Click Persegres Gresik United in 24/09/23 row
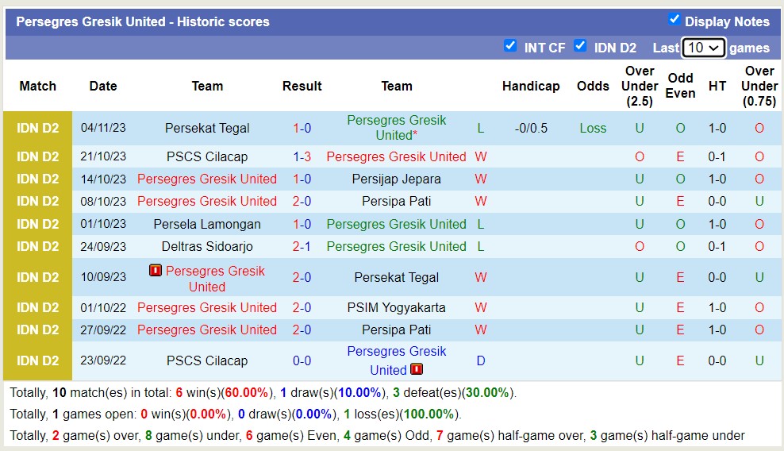 [x=397, y=246]
